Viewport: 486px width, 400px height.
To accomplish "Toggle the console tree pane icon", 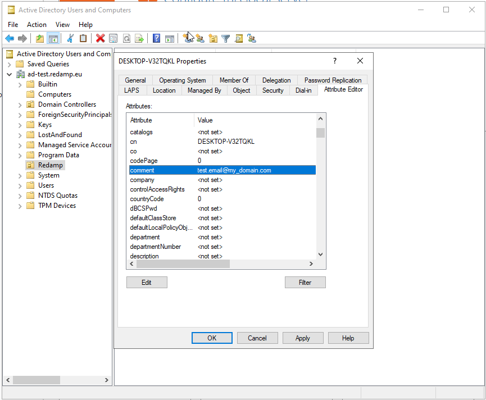I will tap(53, 38).
